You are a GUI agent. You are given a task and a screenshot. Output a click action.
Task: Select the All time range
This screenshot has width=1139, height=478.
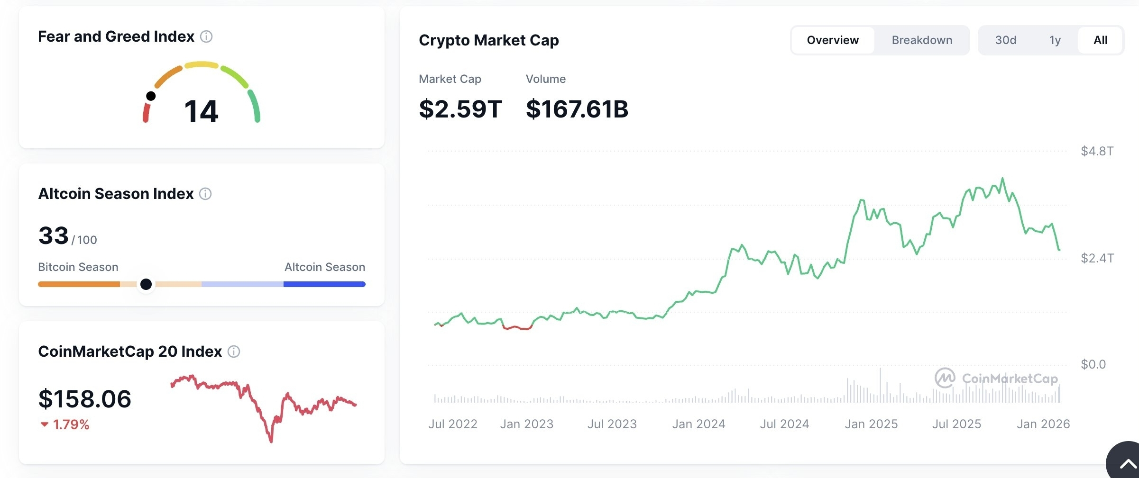tap(1101, 40)
